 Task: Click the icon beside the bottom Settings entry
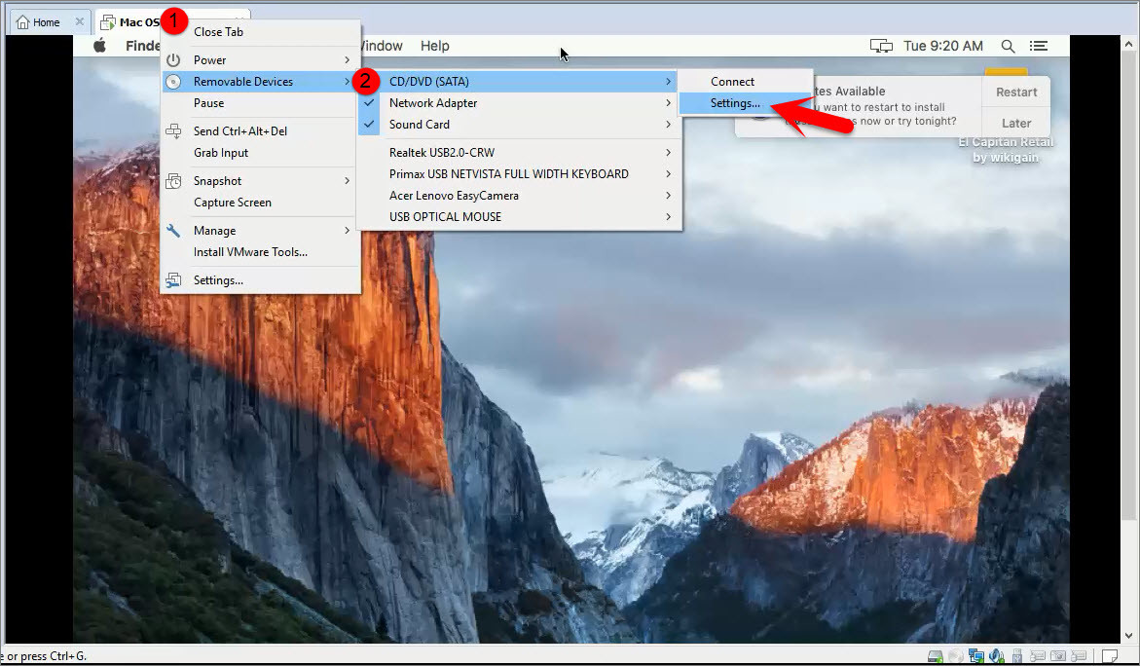click(173, 279)
